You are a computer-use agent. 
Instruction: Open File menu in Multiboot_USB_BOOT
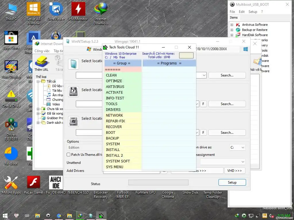pyautogui.click(x=232, y=11)
